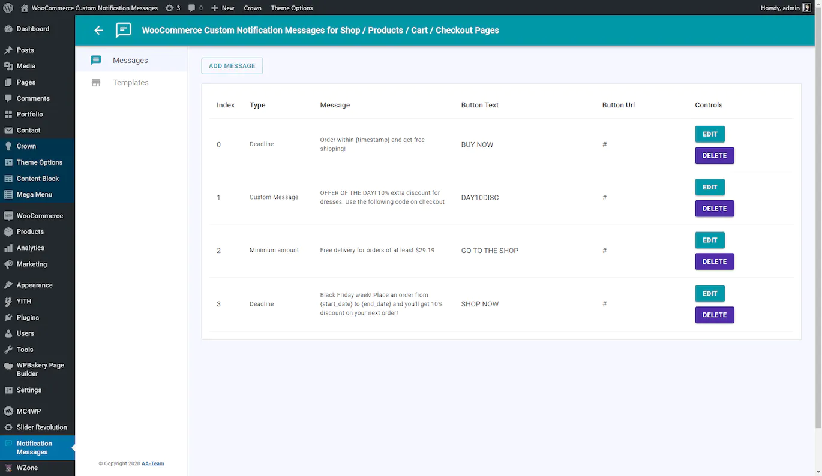
Task: Click Howdy, admin account link
Action: click(785, 8)
